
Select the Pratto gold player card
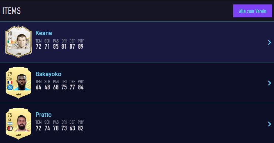[18, 124]
